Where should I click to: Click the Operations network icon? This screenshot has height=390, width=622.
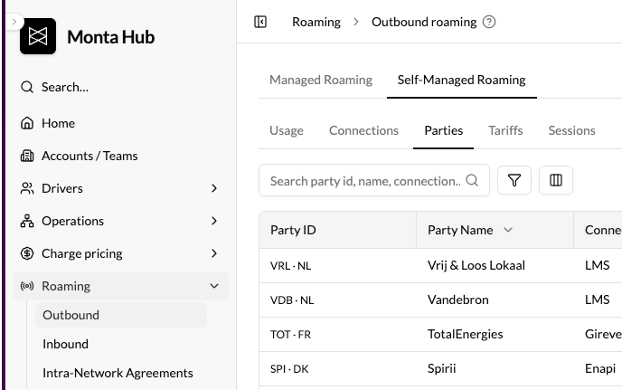pos(27,221)
